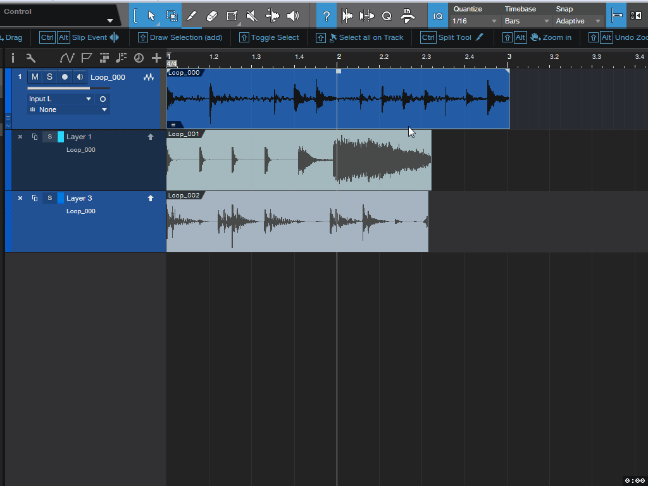This screenshot has height=486, width=648.
Task: Arm record on track Loop_000
Action: [x=65, y=77]
